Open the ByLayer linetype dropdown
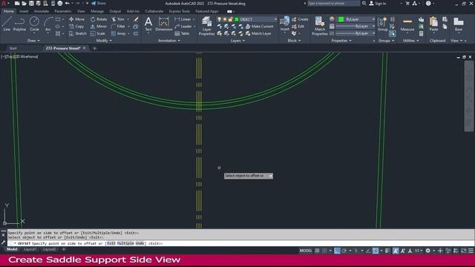This screenshot has height=267, width=475. point(356,33)
